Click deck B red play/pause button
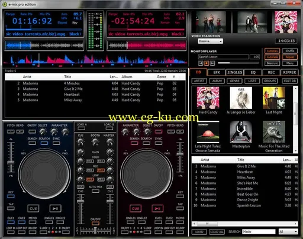This screenshot has height=239, width=303. (157, 208)
